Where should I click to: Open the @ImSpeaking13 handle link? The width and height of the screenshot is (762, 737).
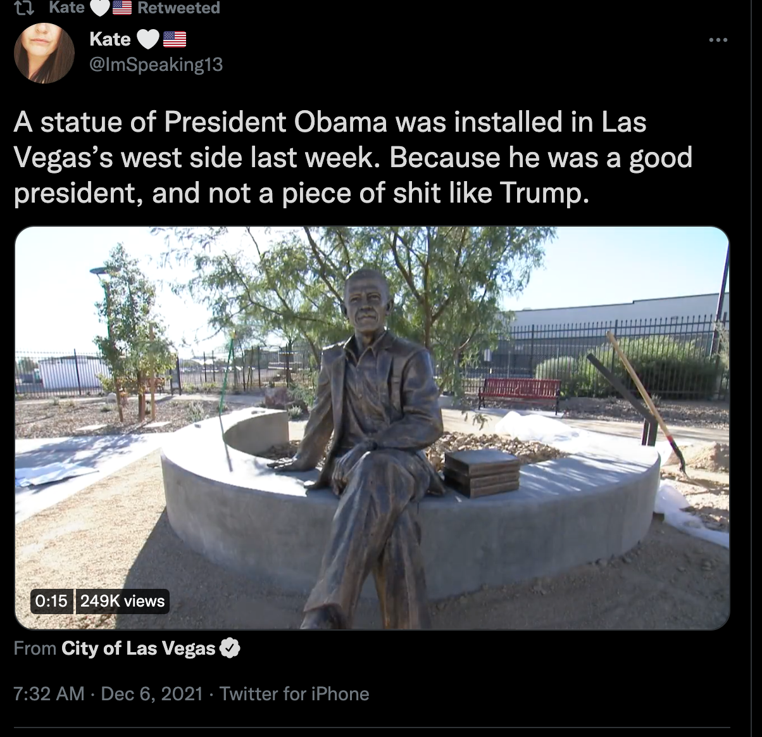(156, 65)
